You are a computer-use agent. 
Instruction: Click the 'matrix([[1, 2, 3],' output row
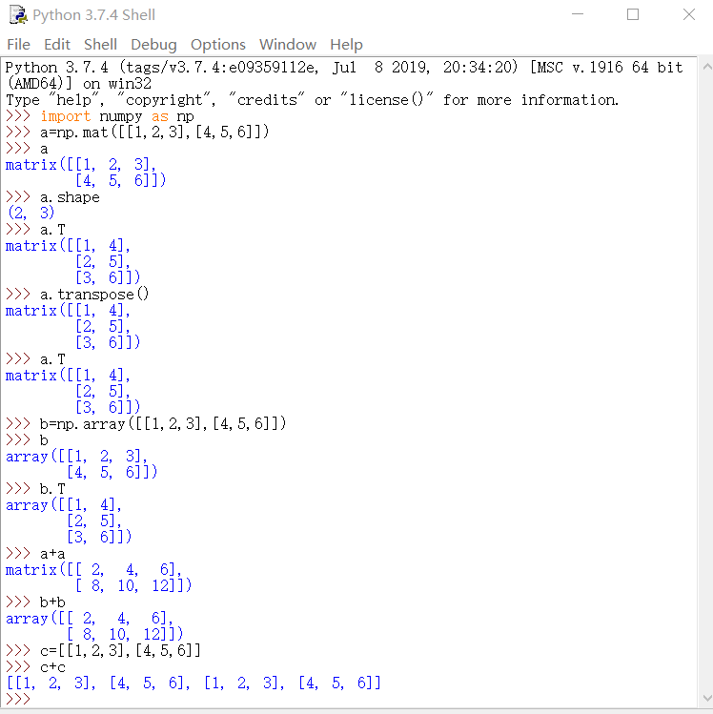[x=81, y=165]
